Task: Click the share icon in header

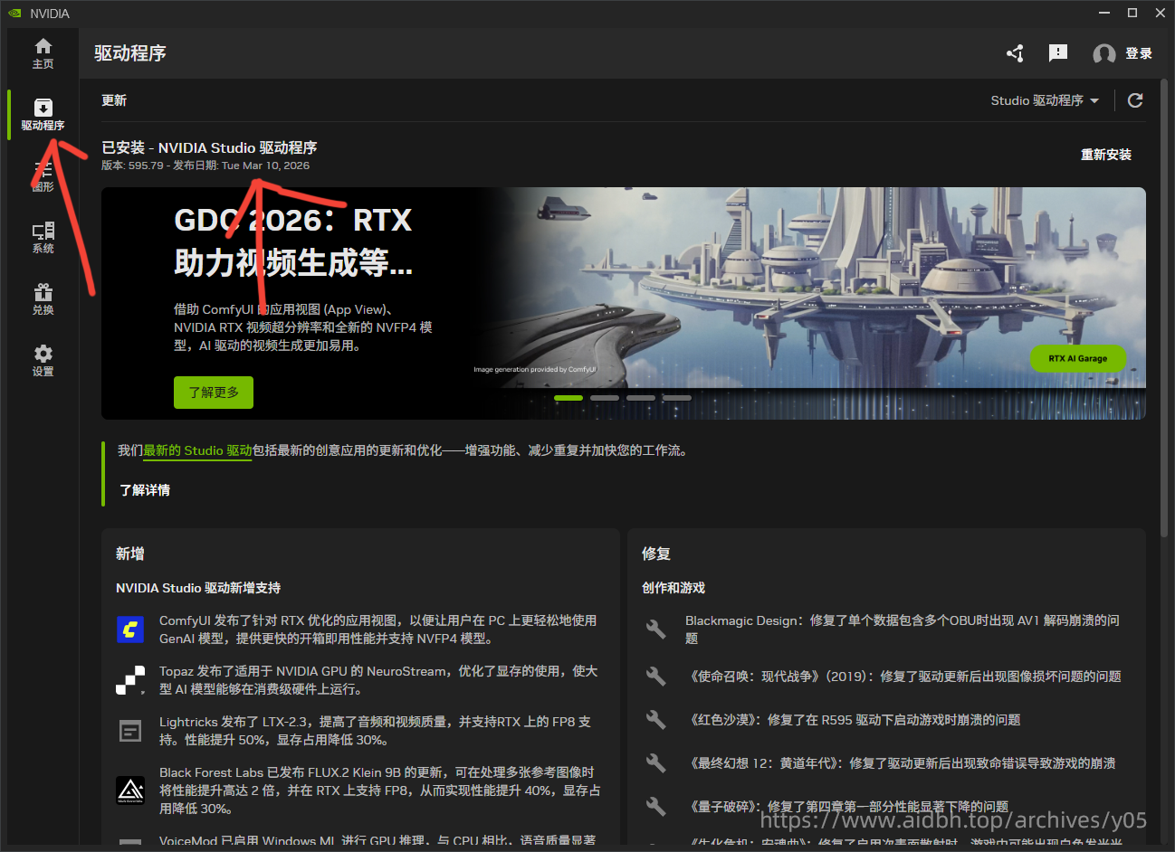Action: (1015, 53)
